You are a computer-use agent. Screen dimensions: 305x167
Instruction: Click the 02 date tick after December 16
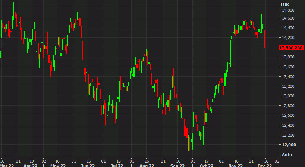click(x=277, y=161)
